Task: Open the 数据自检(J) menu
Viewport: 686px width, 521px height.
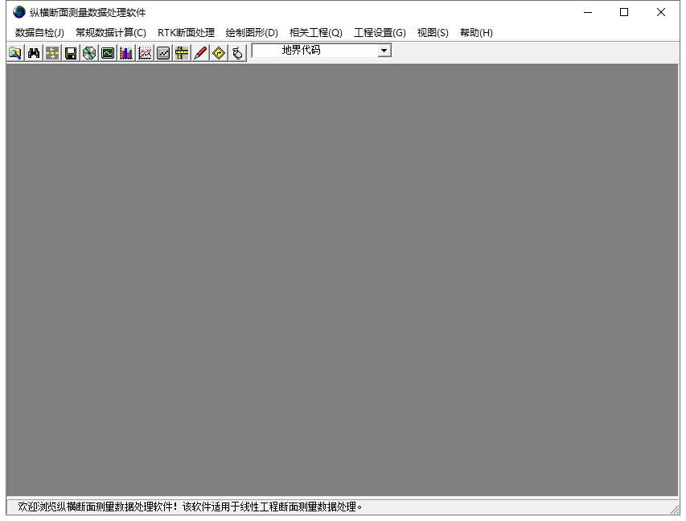Action: click(x=39, y=33)
